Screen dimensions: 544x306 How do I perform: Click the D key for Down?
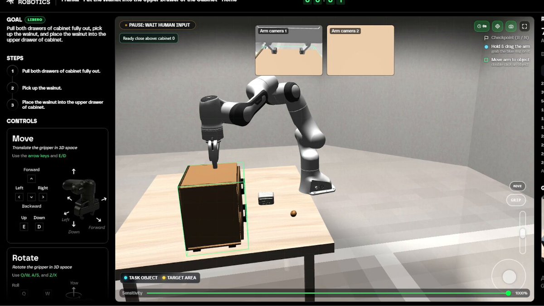(39, 227)
